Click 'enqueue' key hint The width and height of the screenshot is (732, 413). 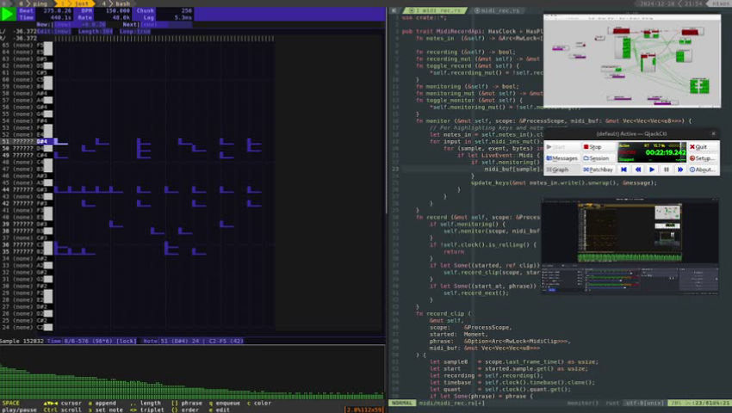(227, 404)
